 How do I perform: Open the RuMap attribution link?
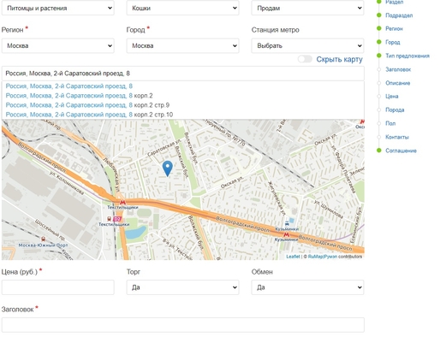[323, 257]
